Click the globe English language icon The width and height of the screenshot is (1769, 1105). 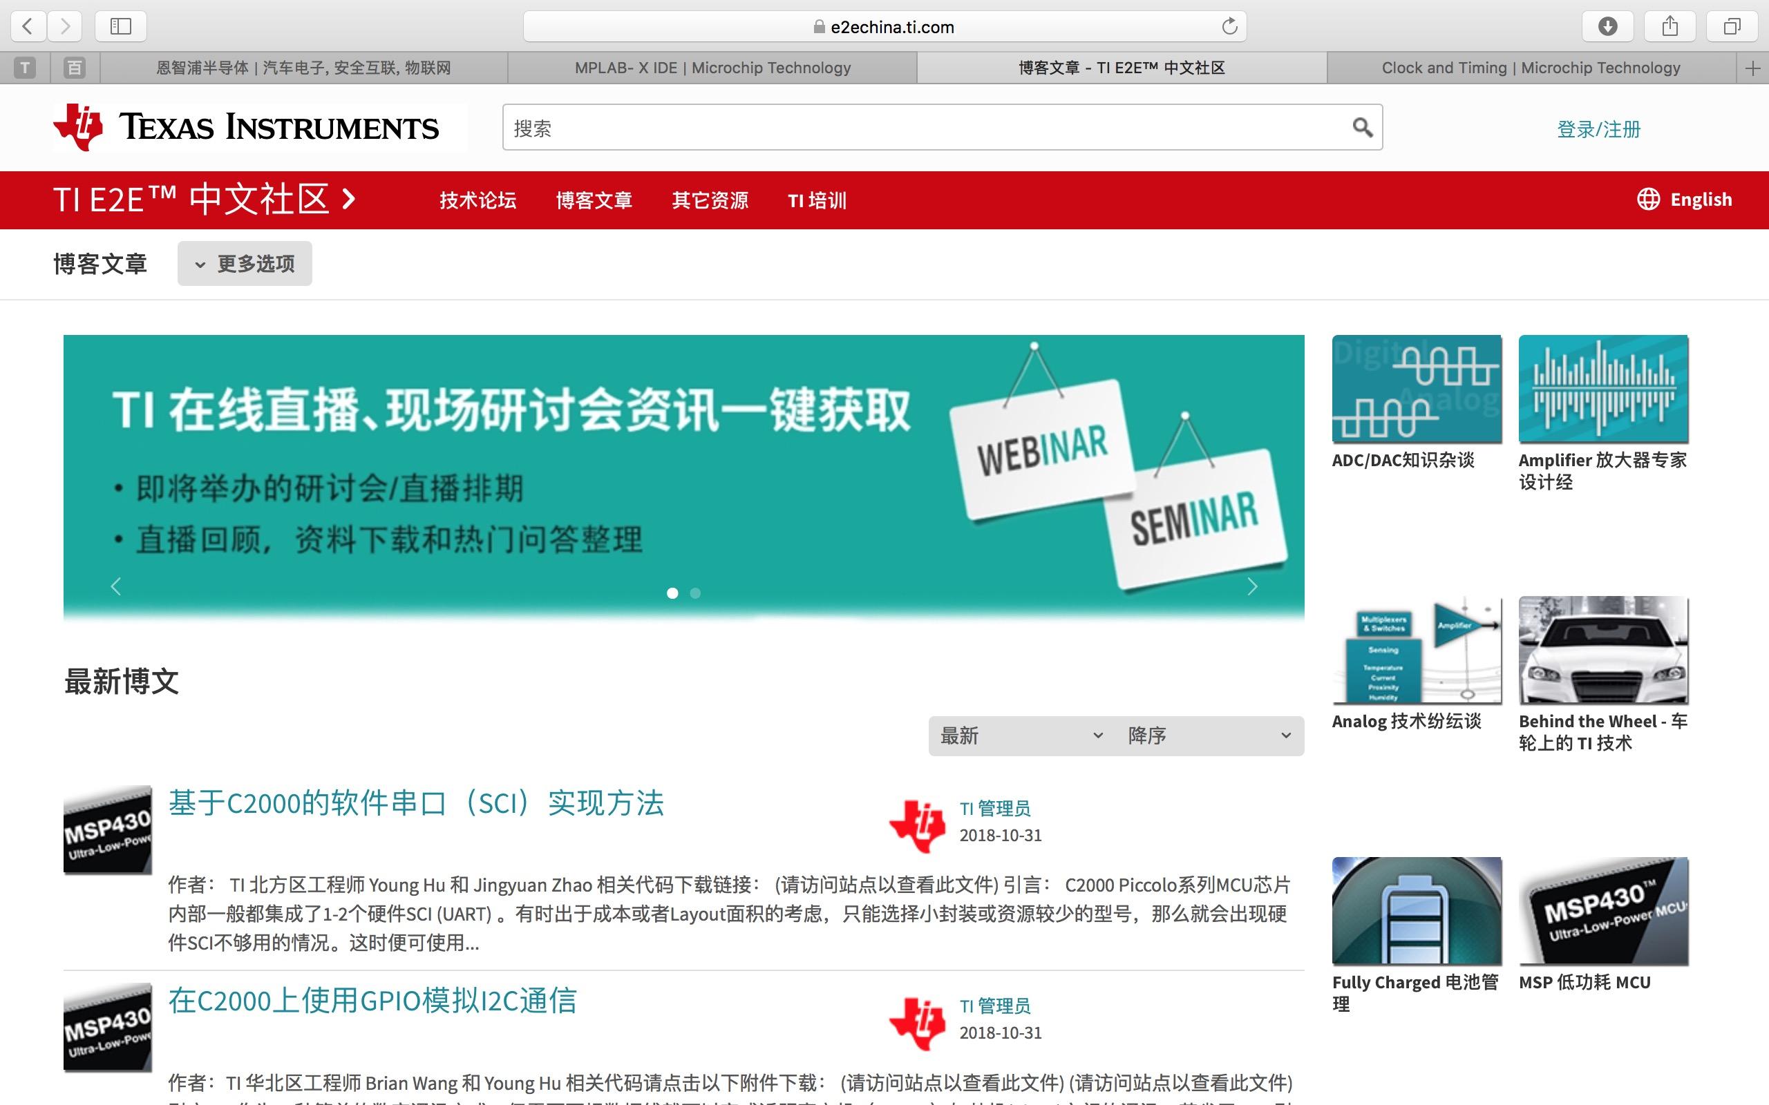click(1648, 200)
